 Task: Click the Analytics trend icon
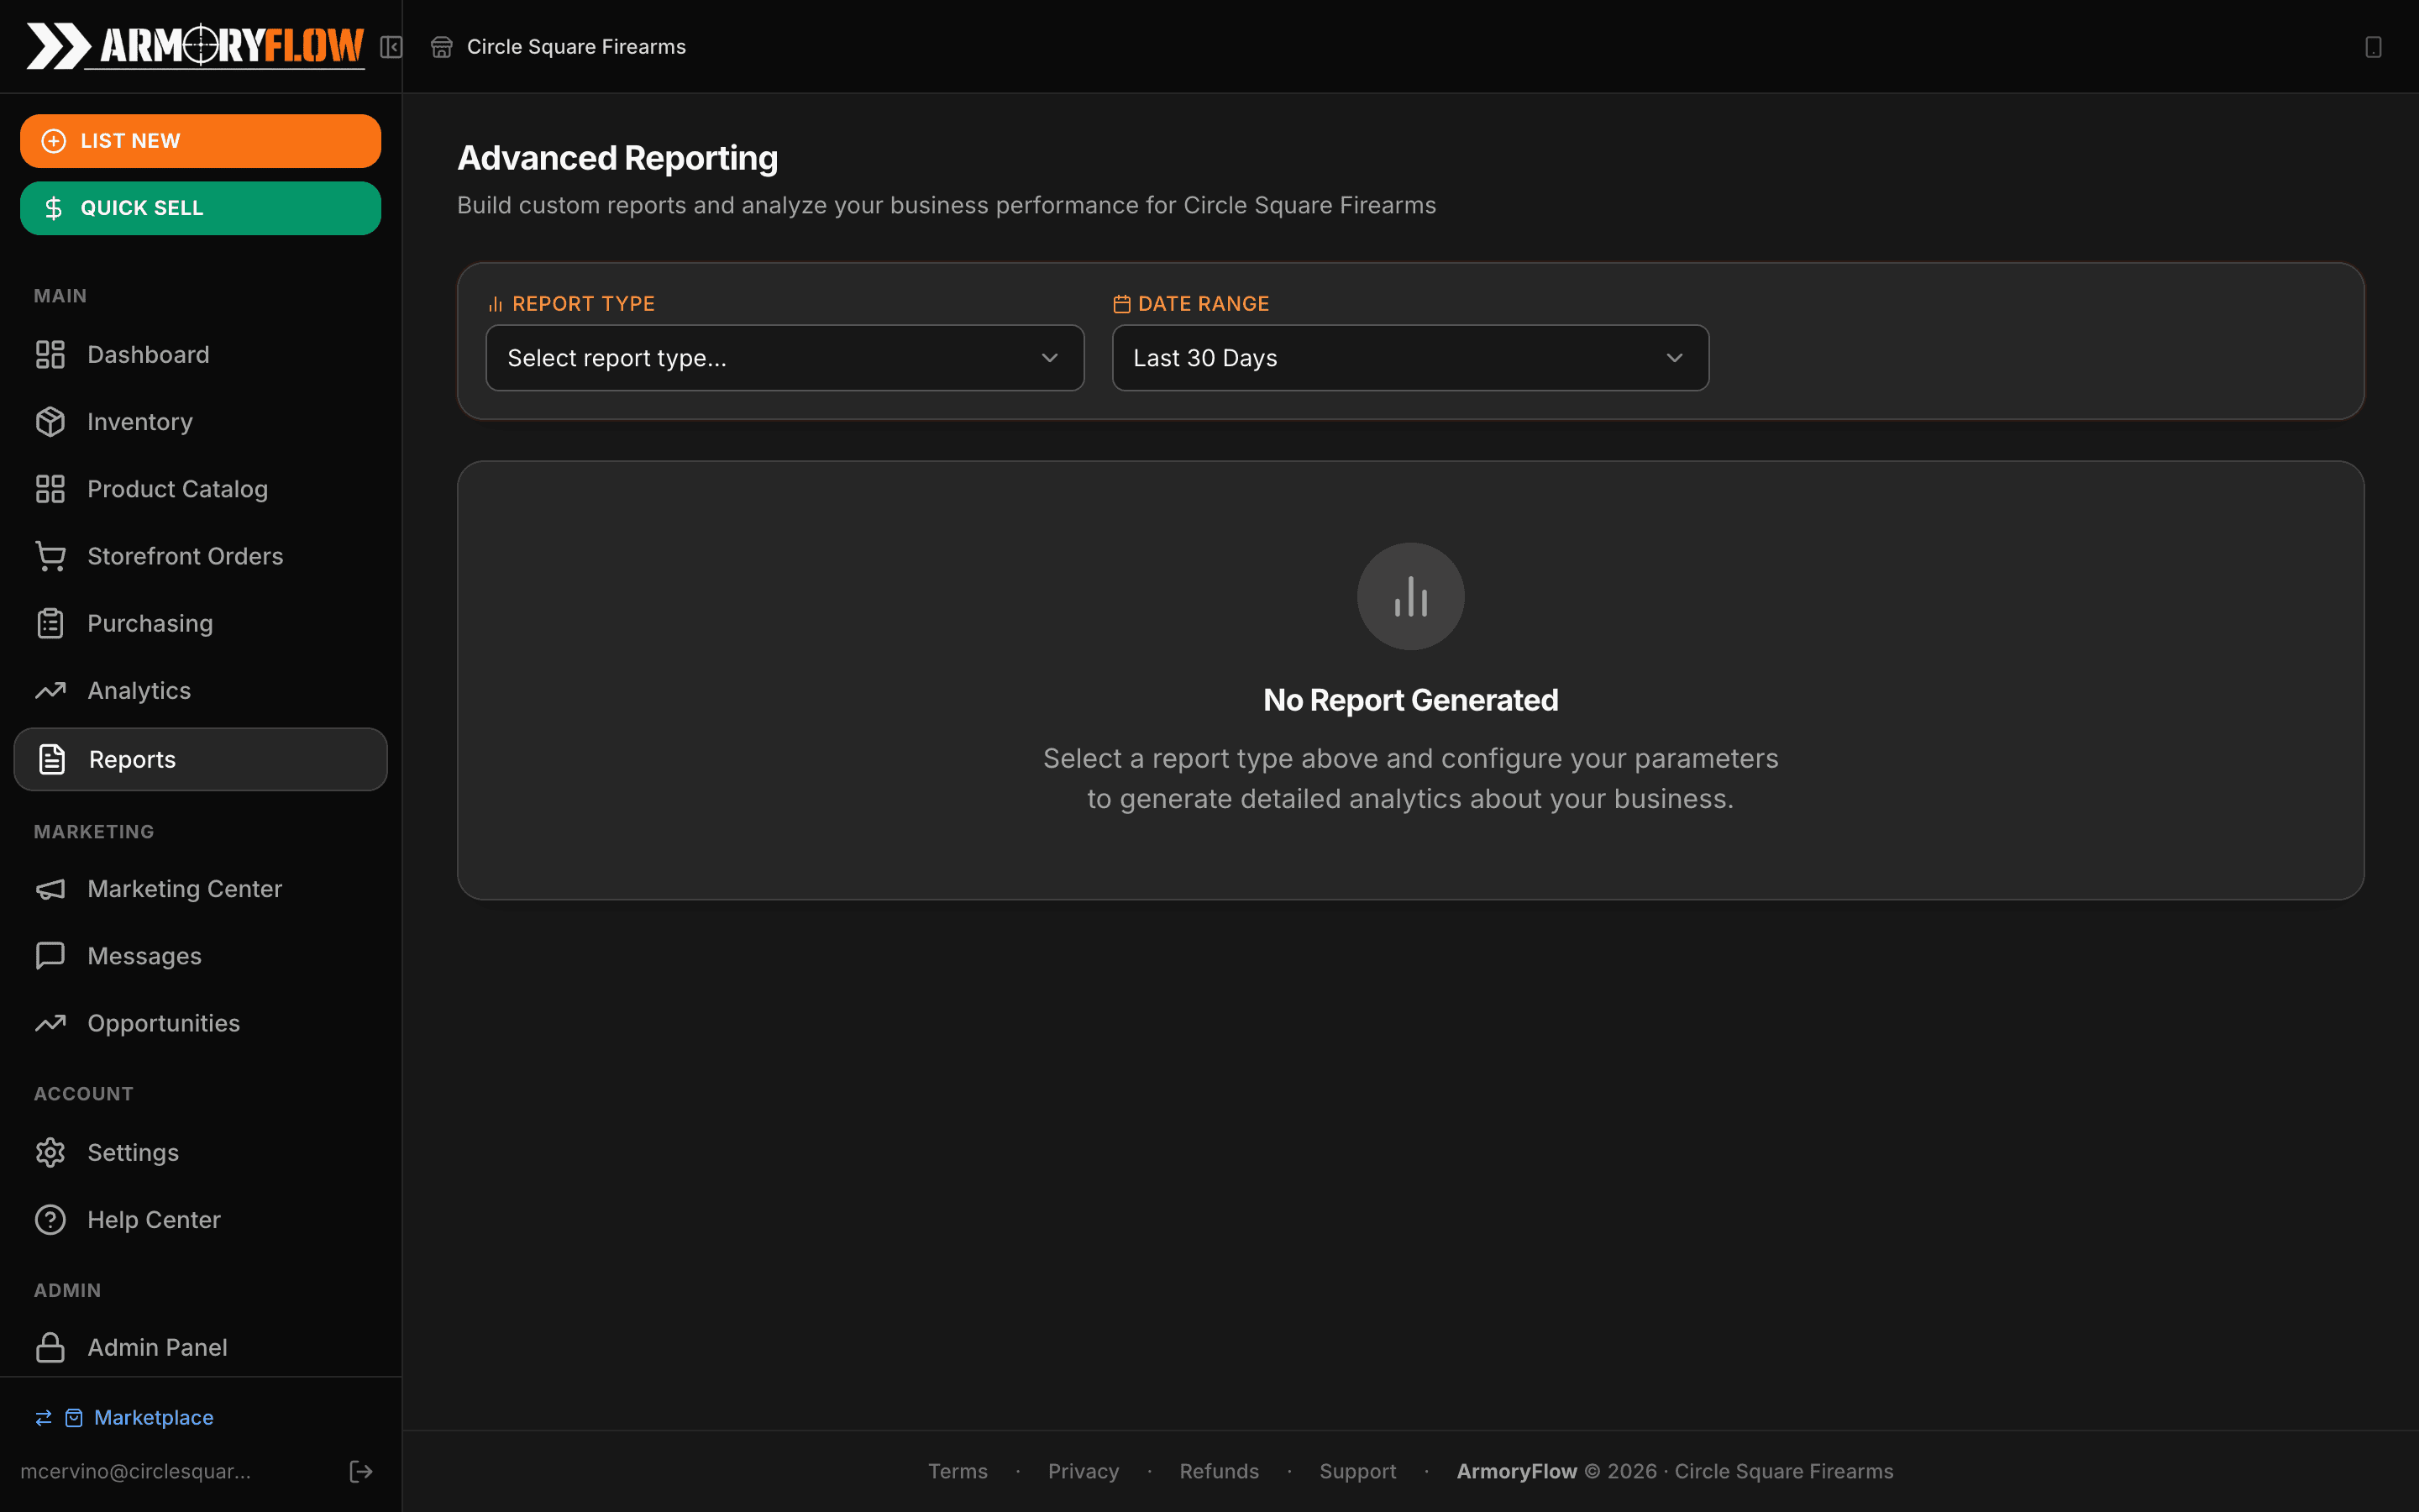pyautogui.click(x=50, y=690)
